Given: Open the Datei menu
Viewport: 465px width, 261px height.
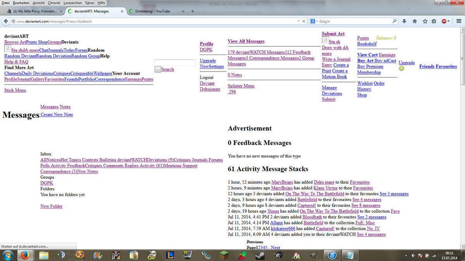Looking at the screenshot, I should tap(5, 3).
